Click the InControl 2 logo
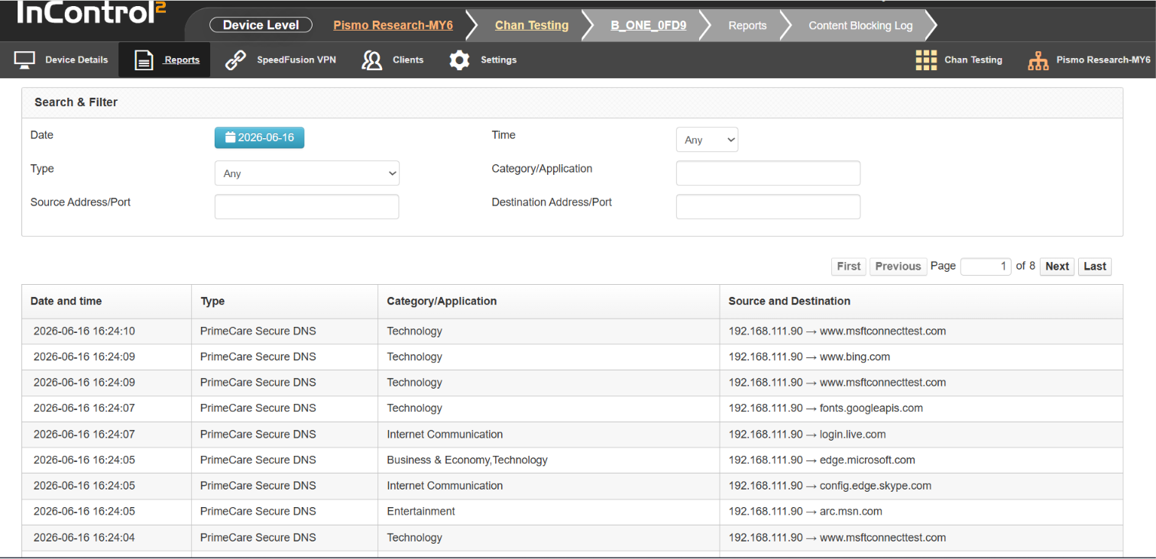Viewport: 1156px width, 559px height. pyautogui.click(x=91, y=12)
